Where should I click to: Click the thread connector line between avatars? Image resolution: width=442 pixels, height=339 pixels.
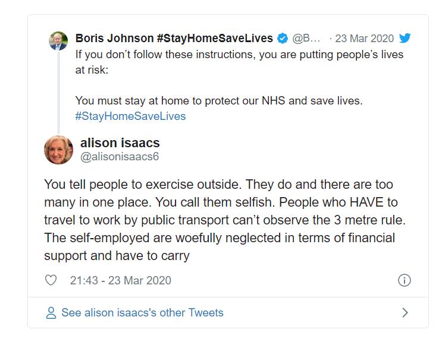[x=59, y=92]
